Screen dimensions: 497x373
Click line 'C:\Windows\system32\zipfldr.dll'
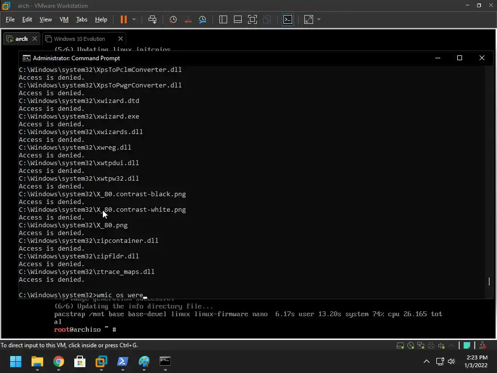79,256
